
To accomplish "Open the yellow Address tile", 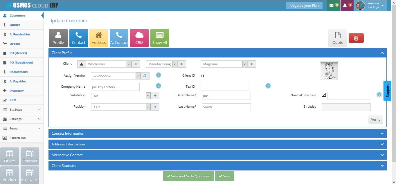I will click(99, 38).
